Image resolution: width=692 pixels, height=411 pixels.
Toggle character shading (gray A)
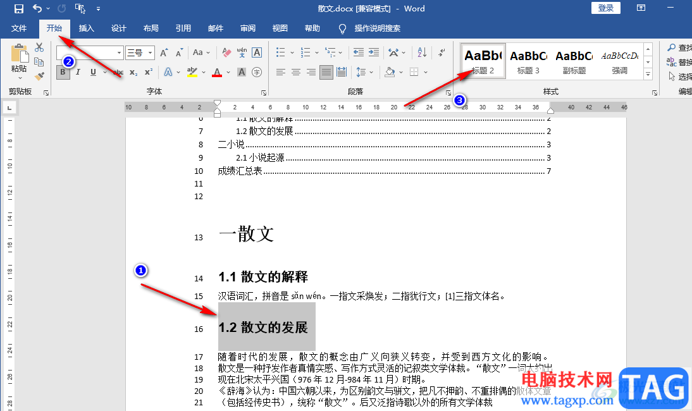[242, 72]
